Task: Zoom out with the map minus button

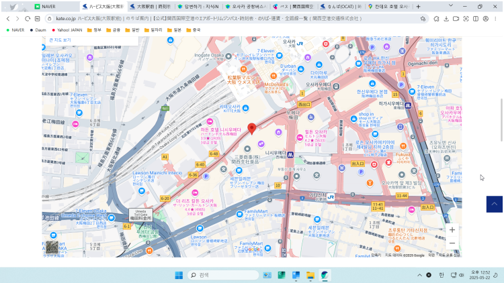Action: coord(452,243)
